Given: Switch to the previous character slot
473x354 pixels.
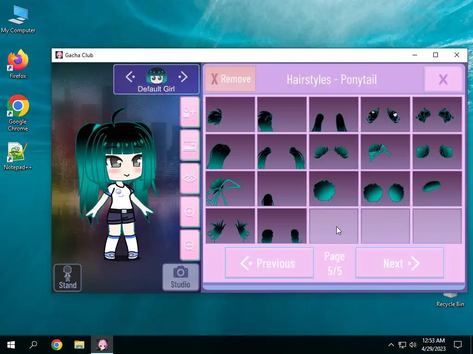Looking at the screenshot, I should [x=130, y=77].
